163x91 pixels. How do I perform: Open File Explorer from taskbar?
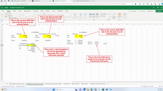click(x=88, y=89)
